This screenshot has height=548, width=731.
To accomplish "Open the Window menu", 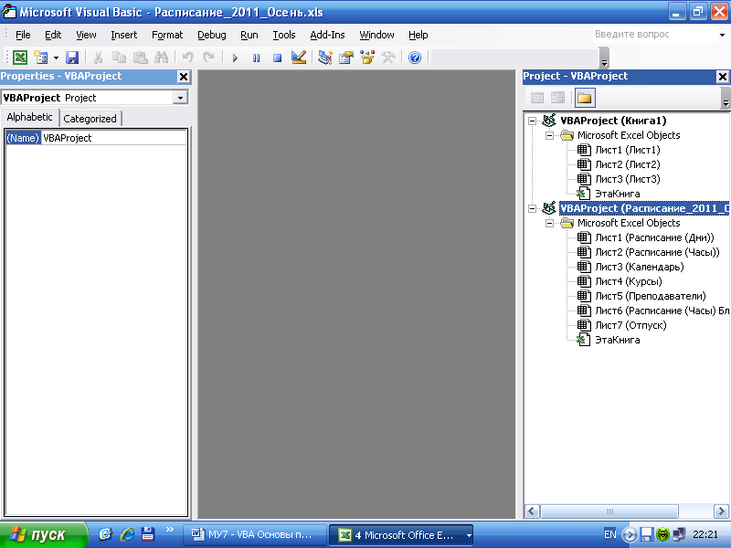I will pyautogui.click(x=376, y=35).
